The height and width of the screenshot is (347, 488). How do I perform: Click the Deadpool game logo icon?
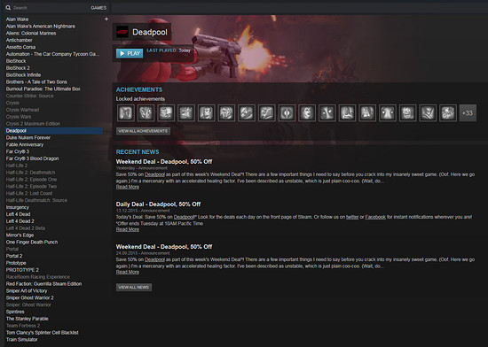click(x=122, y=32)
